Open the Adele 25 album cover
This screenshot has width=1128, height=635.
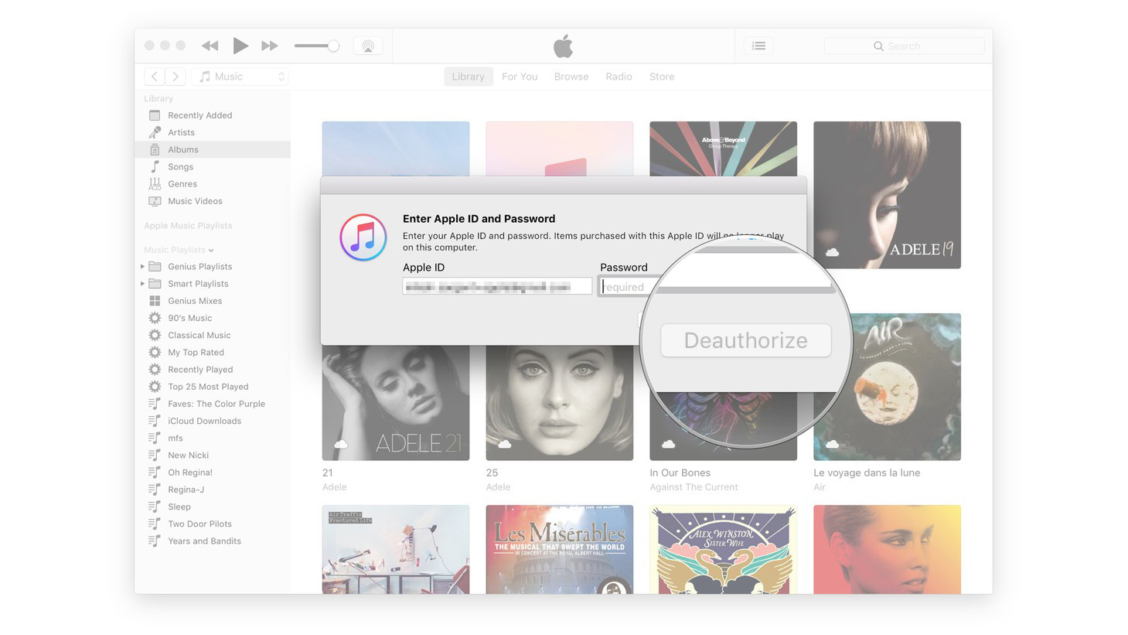pyautogui.click(x=560, y=402)
